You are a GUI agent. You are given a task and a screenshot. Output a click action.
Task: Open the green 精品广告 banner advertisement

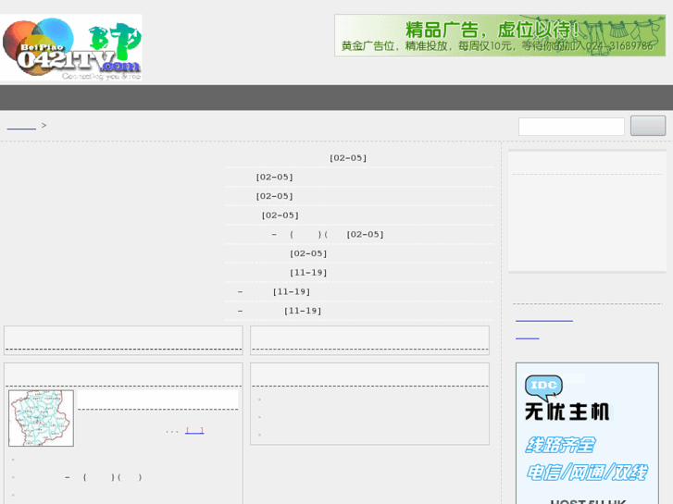coord(500,35)
